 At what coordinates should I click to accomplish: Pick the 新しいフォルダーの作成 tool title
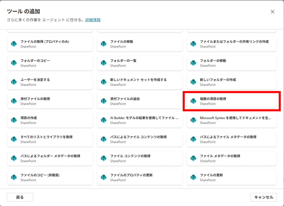coord(218,80)
